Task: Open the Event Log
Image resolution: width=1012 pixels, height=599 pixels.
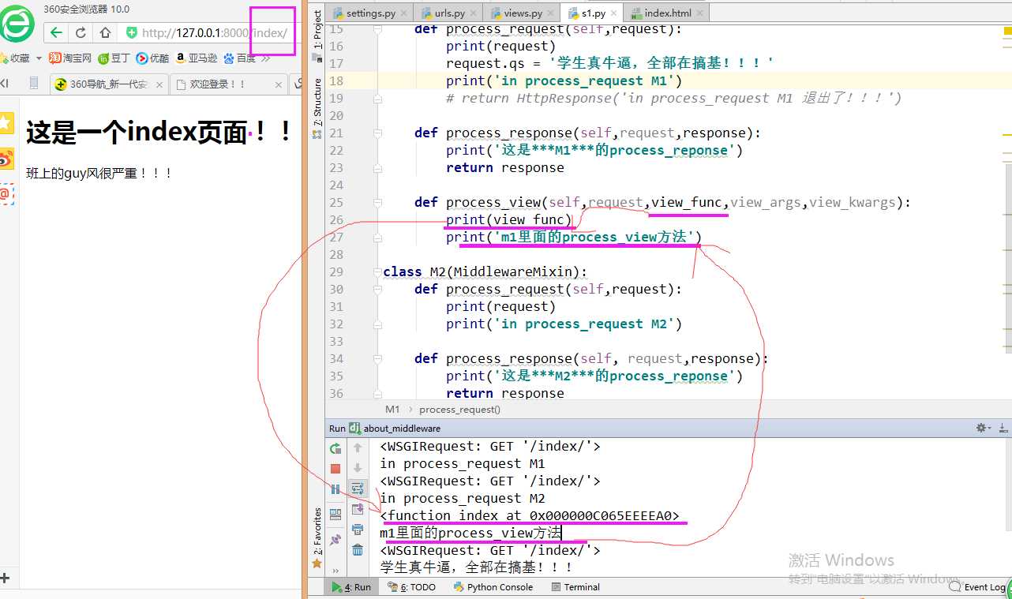Action: click(x=977, y=587)
